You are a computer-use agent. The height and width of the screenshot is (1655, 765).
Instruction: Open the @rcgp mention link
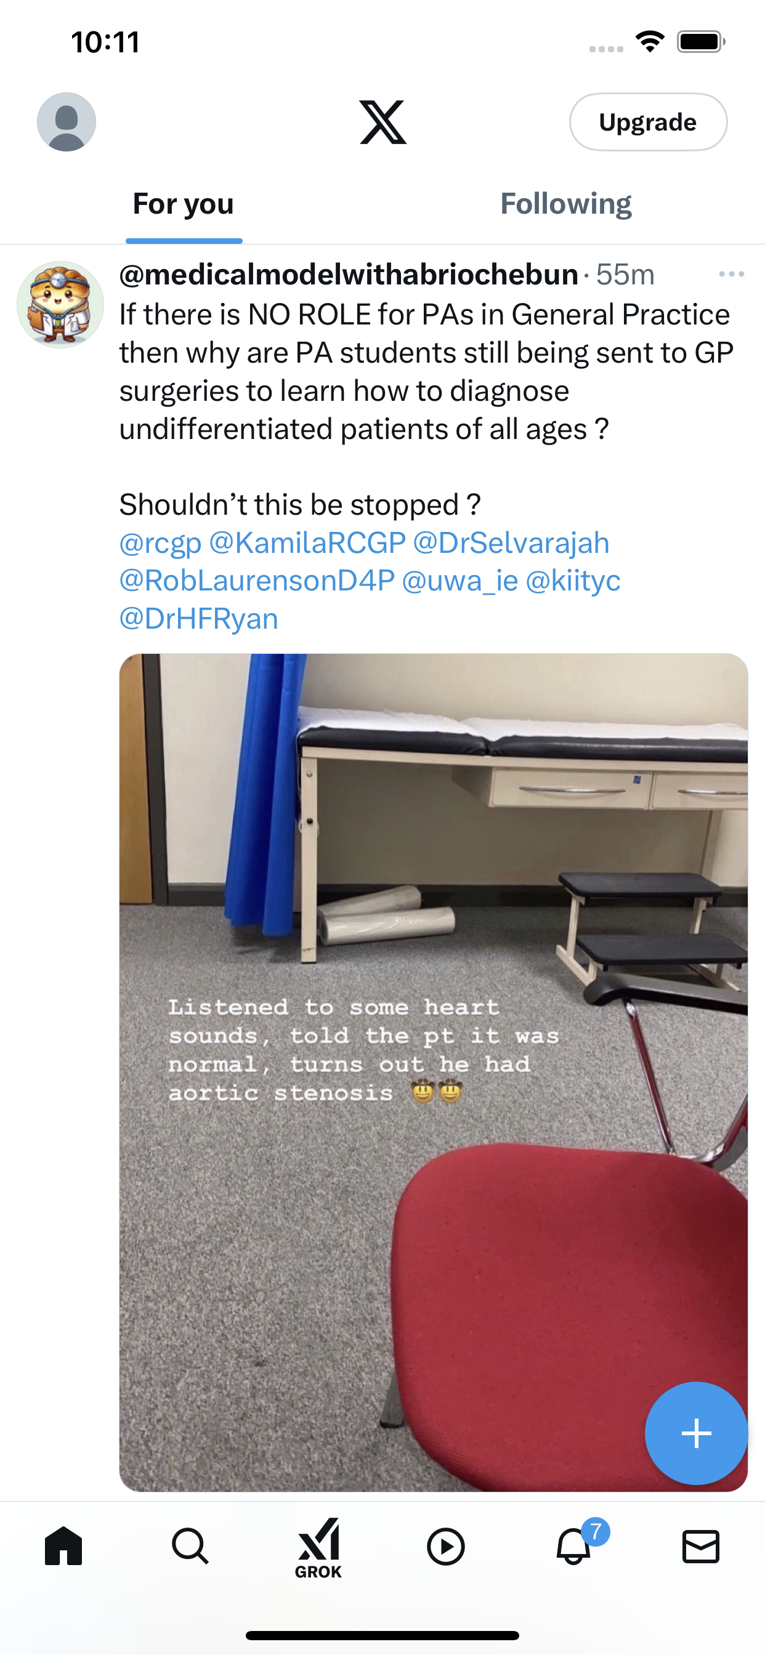coord(161,544)
